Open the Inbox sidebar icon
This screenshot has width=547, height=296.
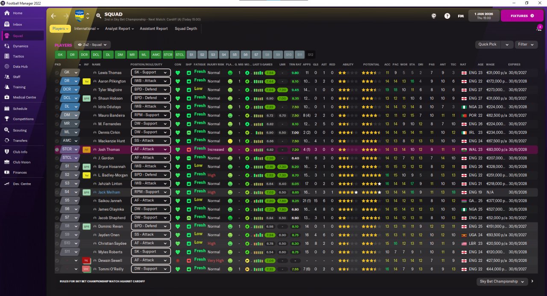pyautogui.click(x=7, y=24)
